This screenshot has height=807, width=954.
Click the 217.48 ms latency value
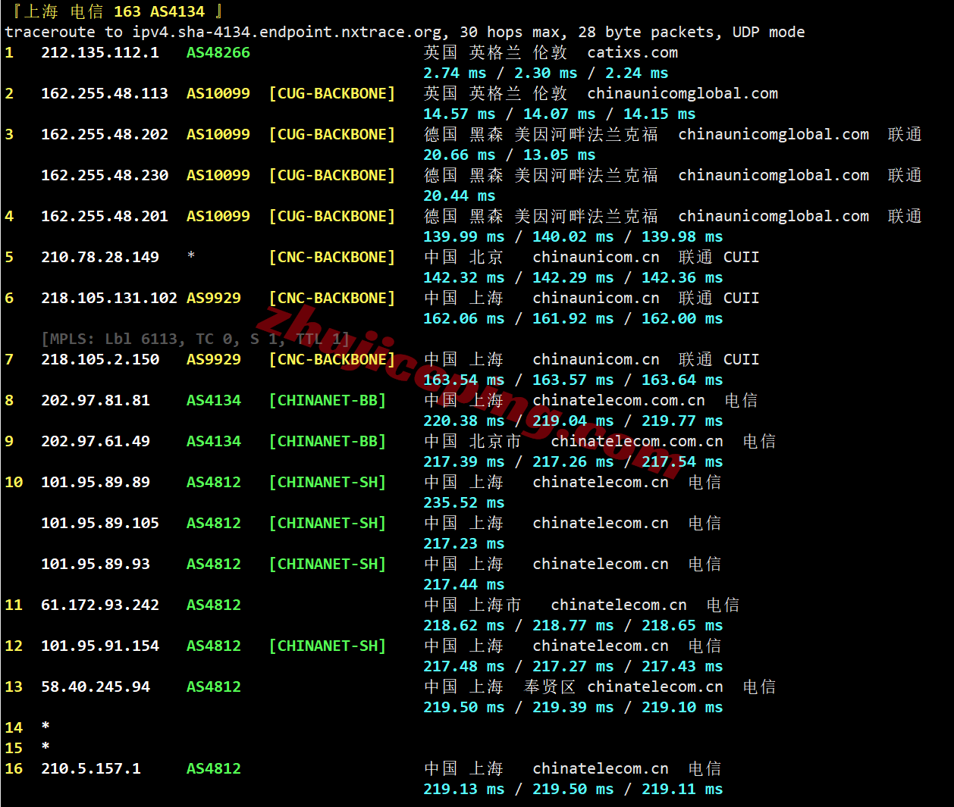pos(464,666)
